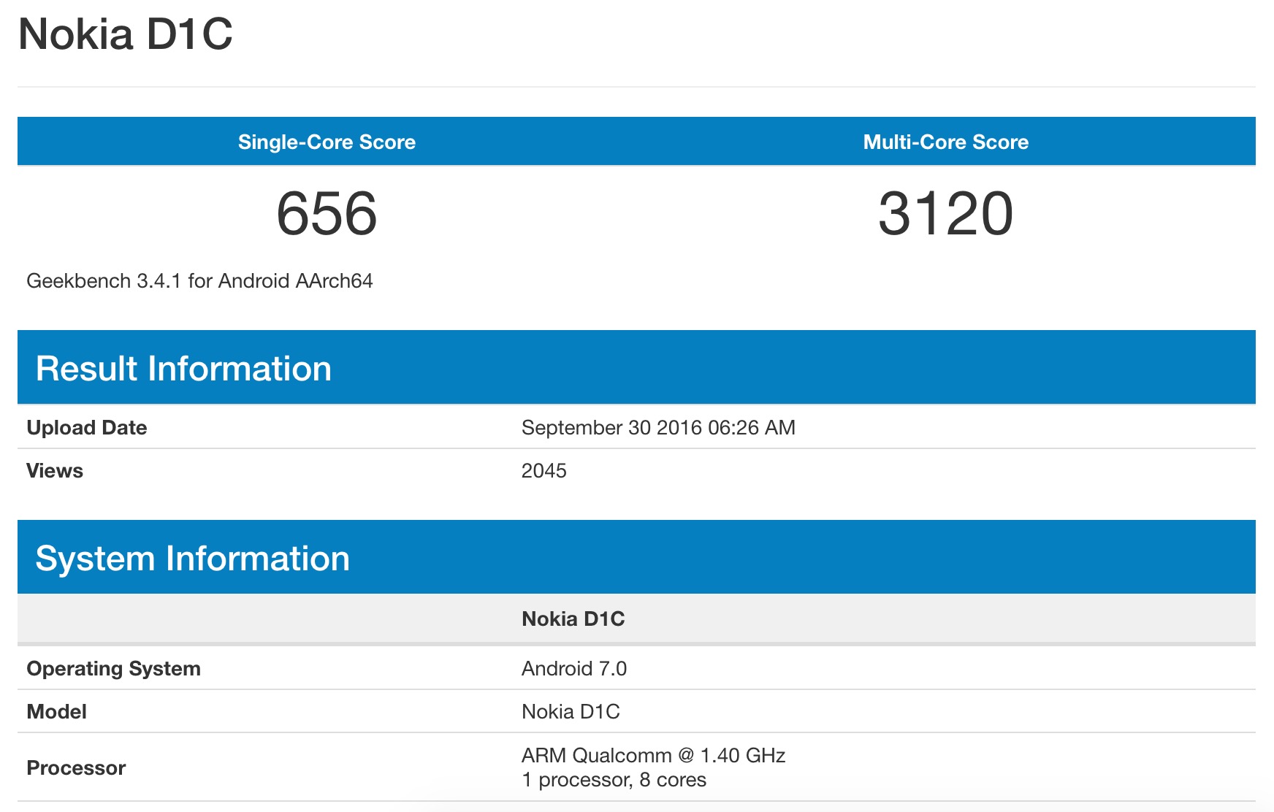
Task: Select the ARM Qualcomm @ 1.40 GHz text
Action: pos(653,756)
